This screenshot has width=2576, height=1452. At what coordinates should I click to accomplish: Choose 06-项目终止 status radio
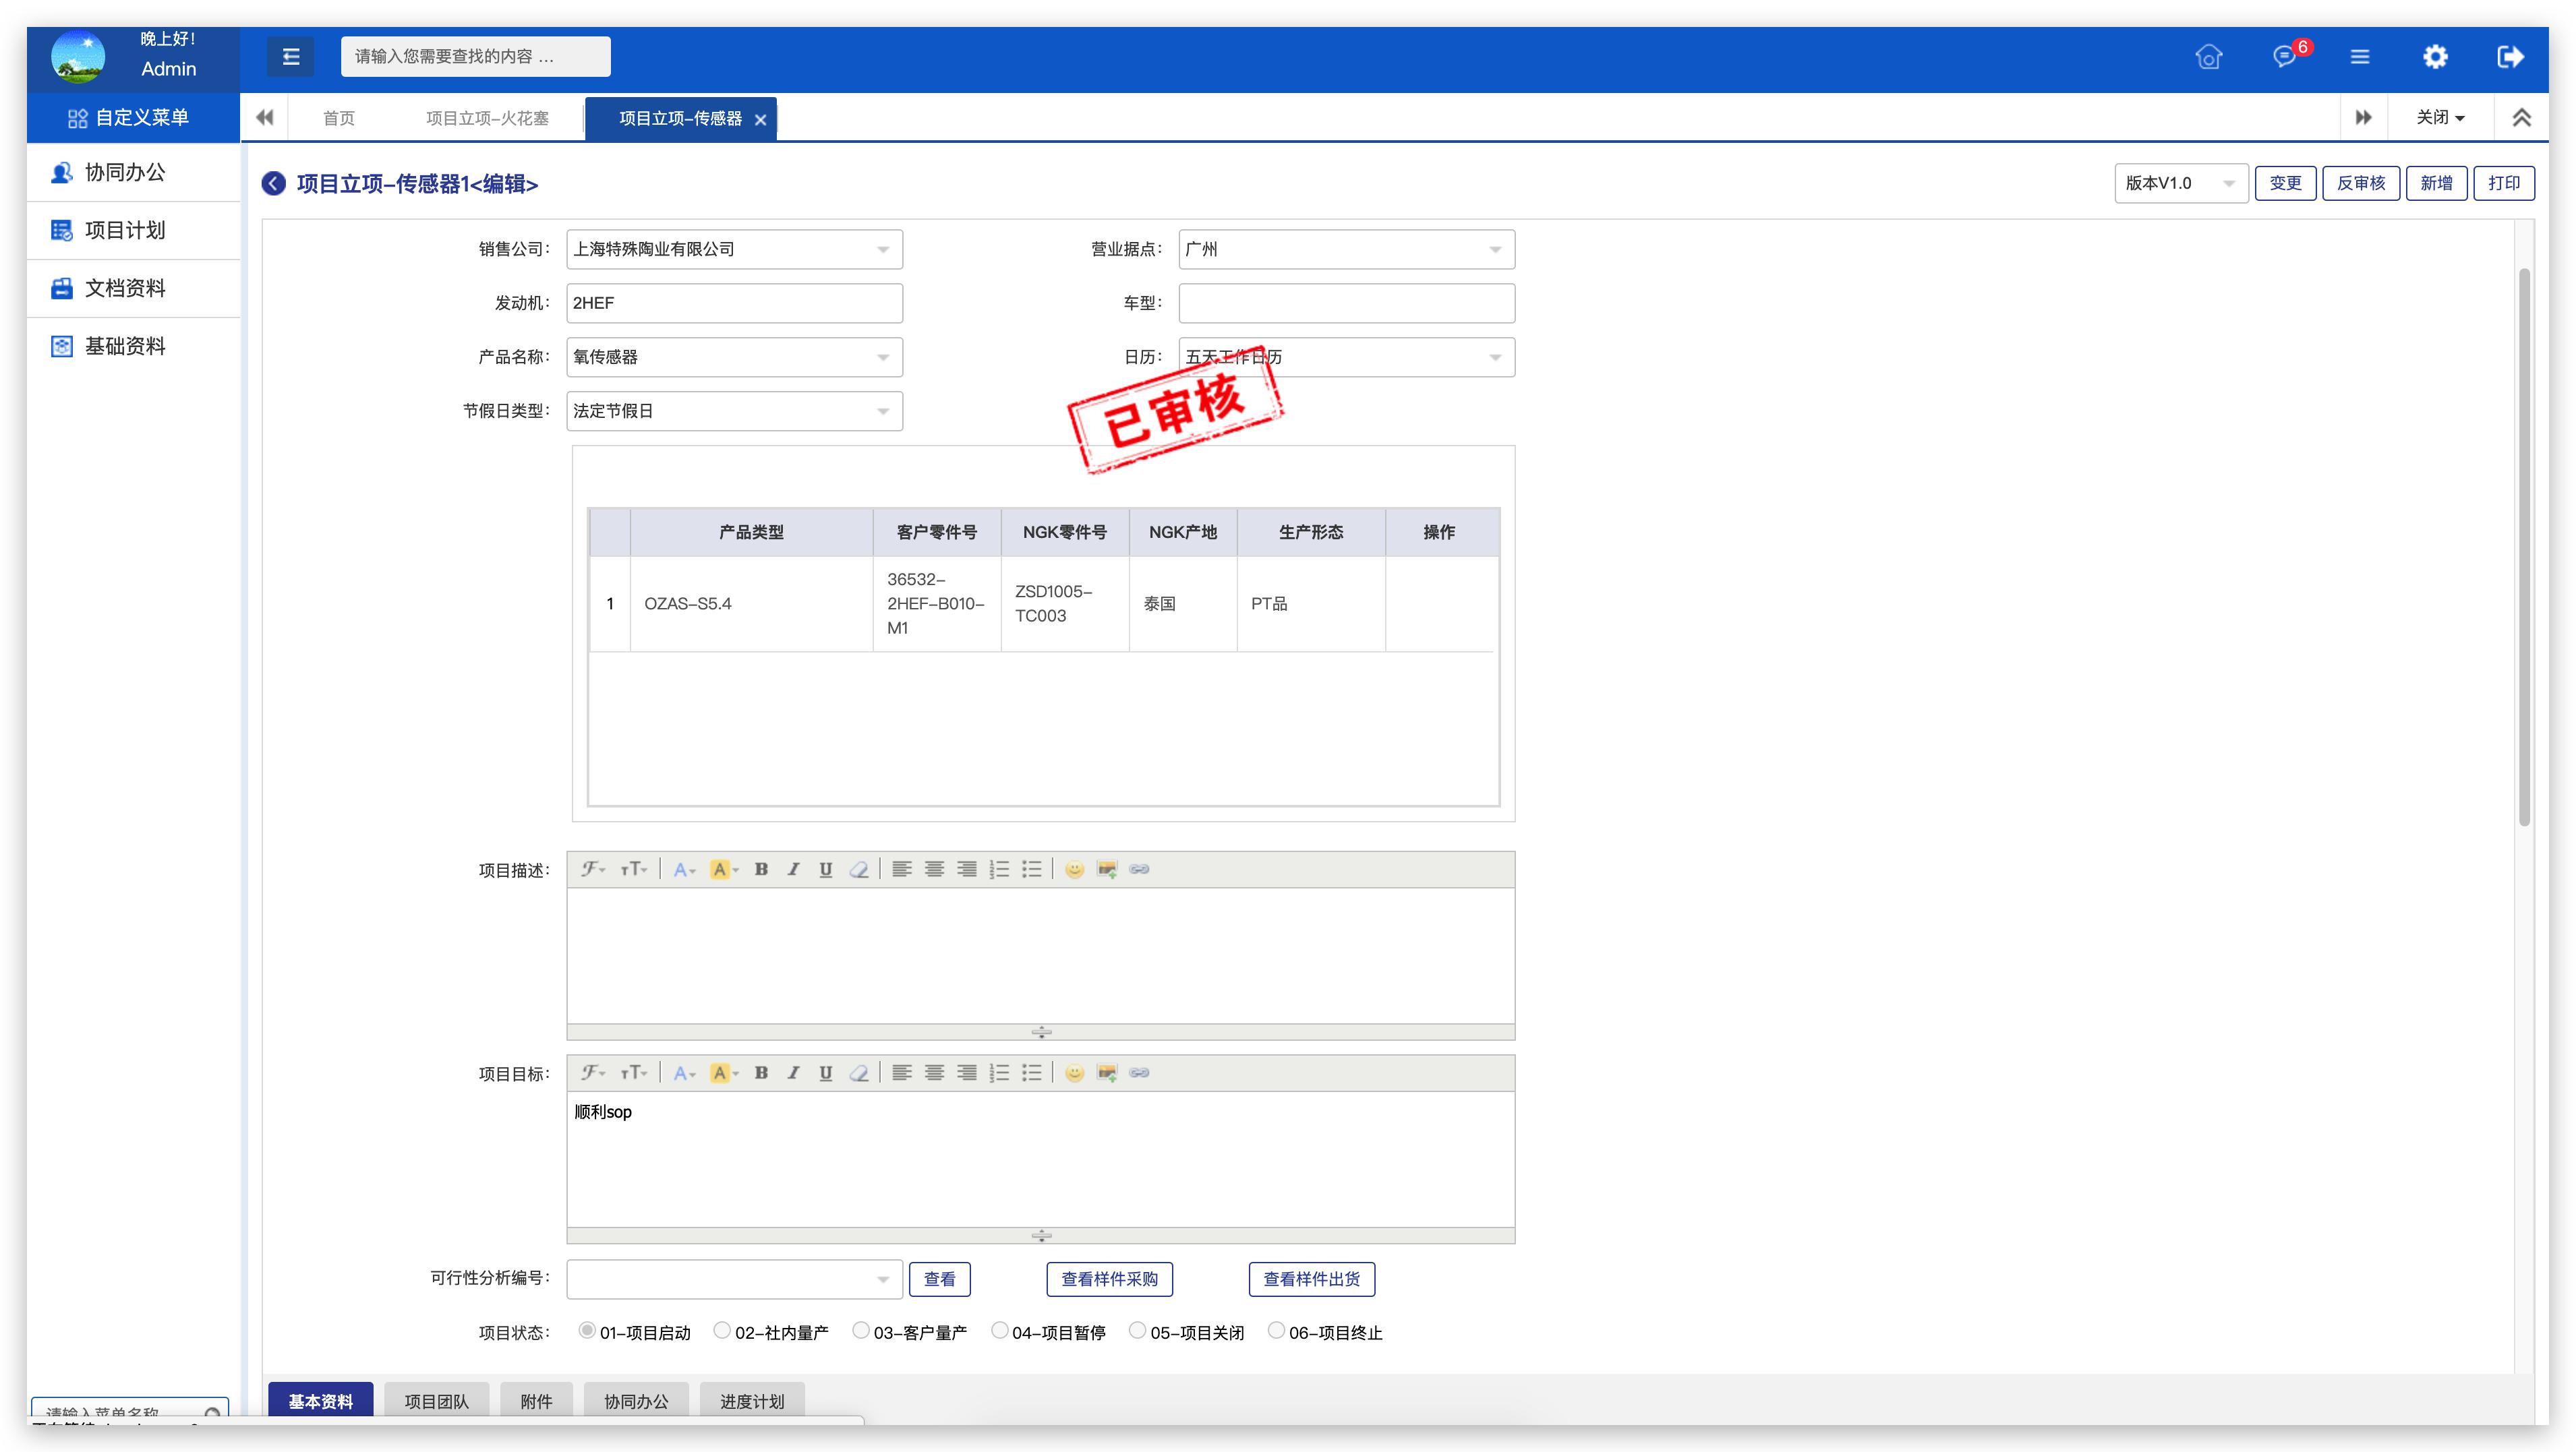[1275, 1330]
